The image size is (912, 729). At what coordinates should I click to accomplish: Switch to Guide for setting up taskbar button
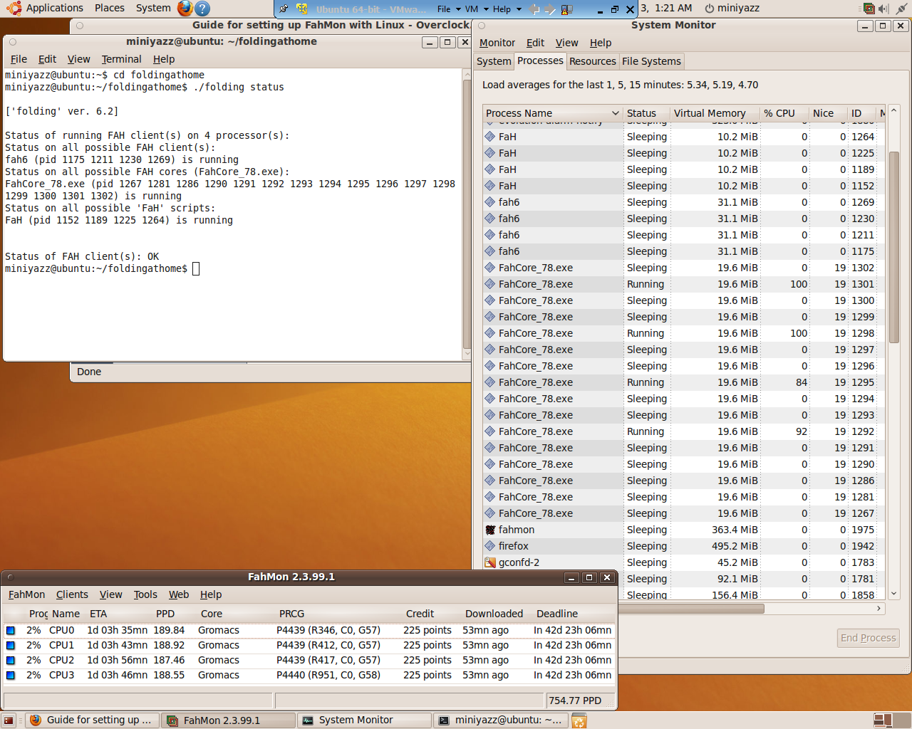tap(91, 720)
